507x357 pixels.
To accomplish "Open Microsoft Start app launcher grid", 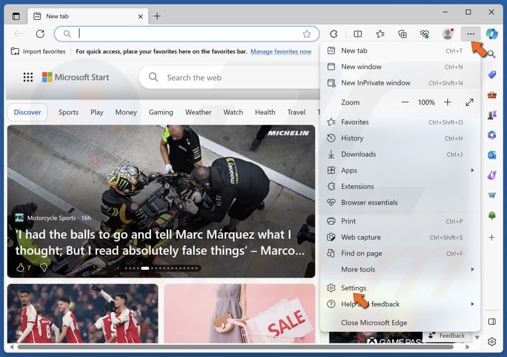I will tap(28, 77).
